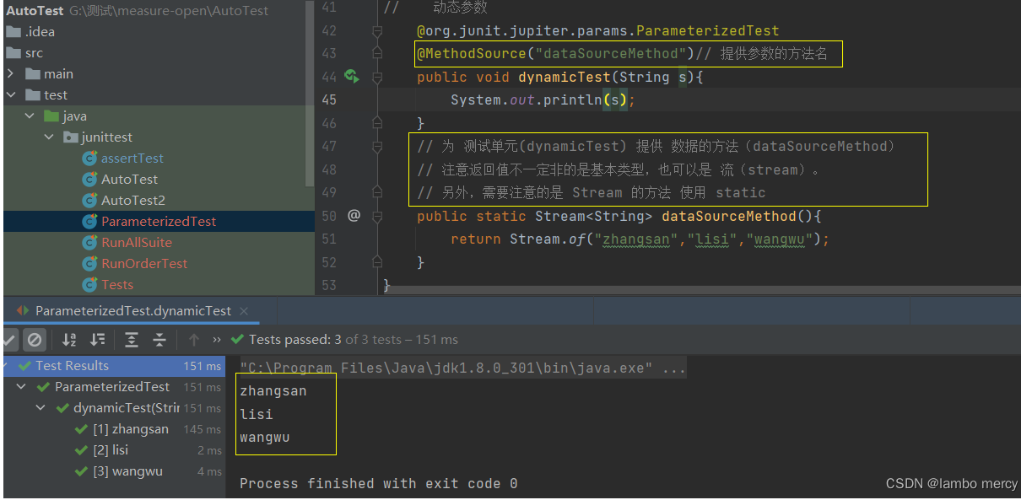
Task: Click System.out.println(s) statement
Action: (x=543, y=100)
